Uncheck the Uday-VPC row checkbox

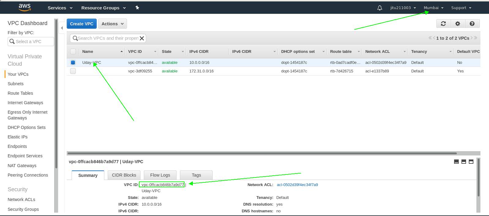[x=73, y=62]
